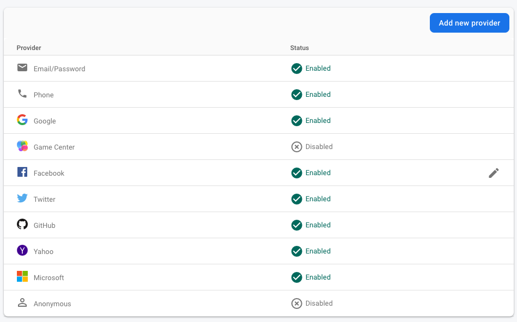Click the Add new provider button
The image size is (517, 322).
[x=469, y=23]
